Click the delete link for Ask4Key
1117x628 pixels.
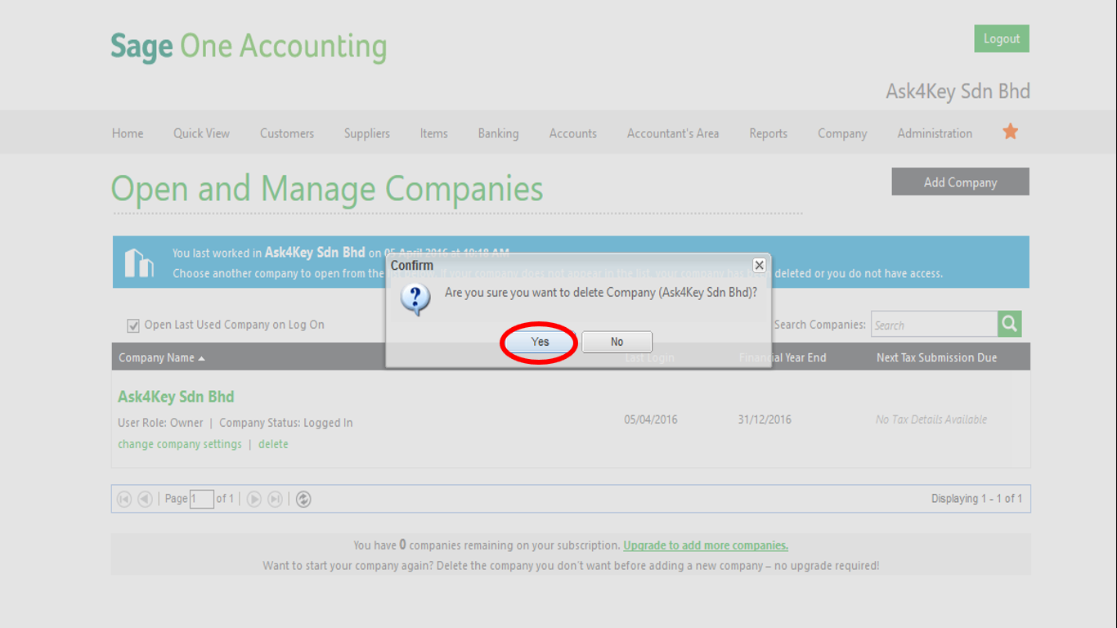[273, 444]
